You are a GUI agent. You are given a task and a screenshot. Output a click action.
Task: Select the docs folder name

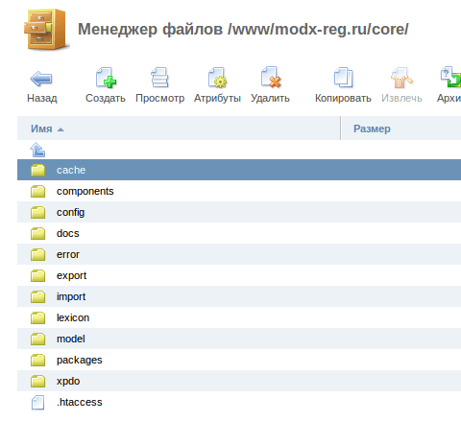(68, 233)
